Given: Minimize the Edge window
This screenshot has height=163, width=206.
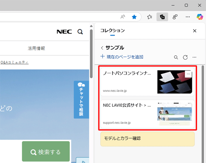Looking at the screenshot, I should (x=173, y=5).
